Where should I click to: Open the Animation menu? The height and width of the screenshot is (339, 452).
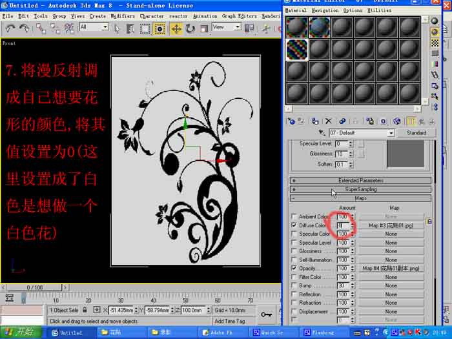(205, 16)
